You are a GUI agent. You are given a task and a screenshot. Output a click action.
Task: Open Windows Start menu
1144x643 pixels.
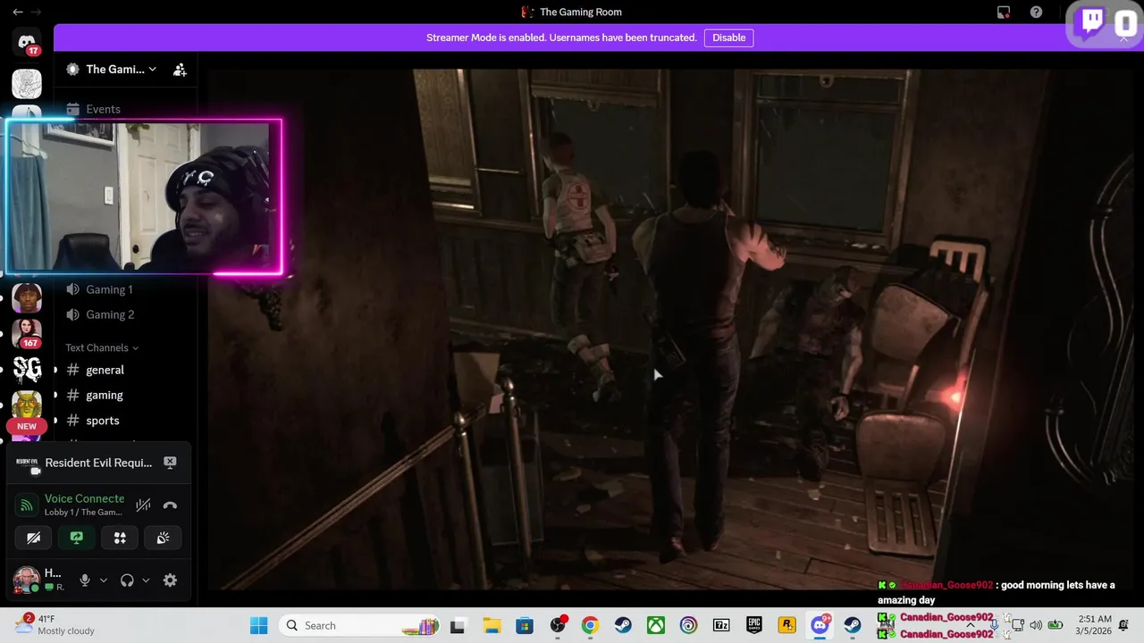(x=258, y=625)
